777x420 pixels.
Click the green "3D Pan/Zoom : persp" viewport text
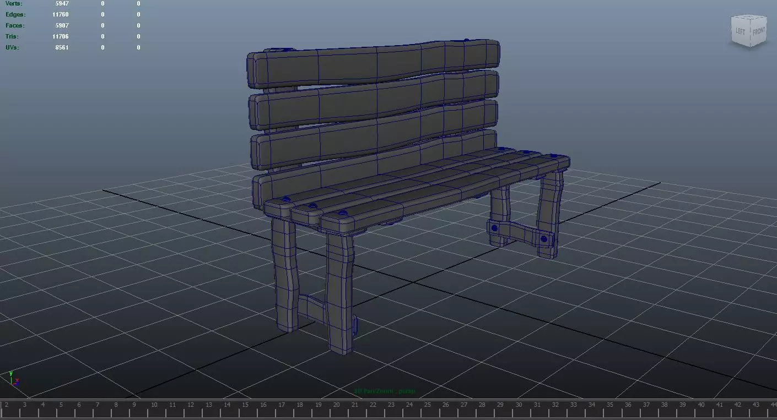tap(385, 391)
